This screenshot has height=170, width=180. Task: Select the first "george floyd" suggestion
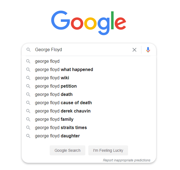(x=47, y=61)
